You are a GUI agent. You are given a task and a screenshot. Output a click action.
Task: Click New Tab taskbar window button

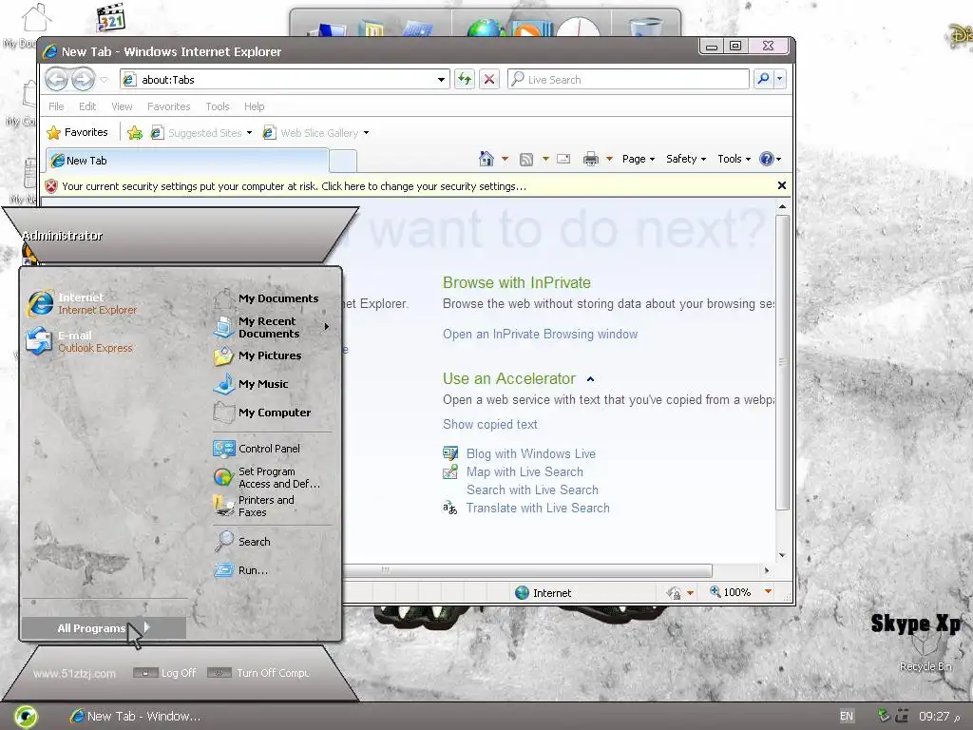[135, 717]
